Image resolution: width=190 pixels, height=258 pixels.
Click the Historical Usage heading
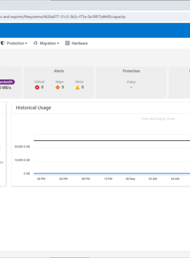pos(34,108)
